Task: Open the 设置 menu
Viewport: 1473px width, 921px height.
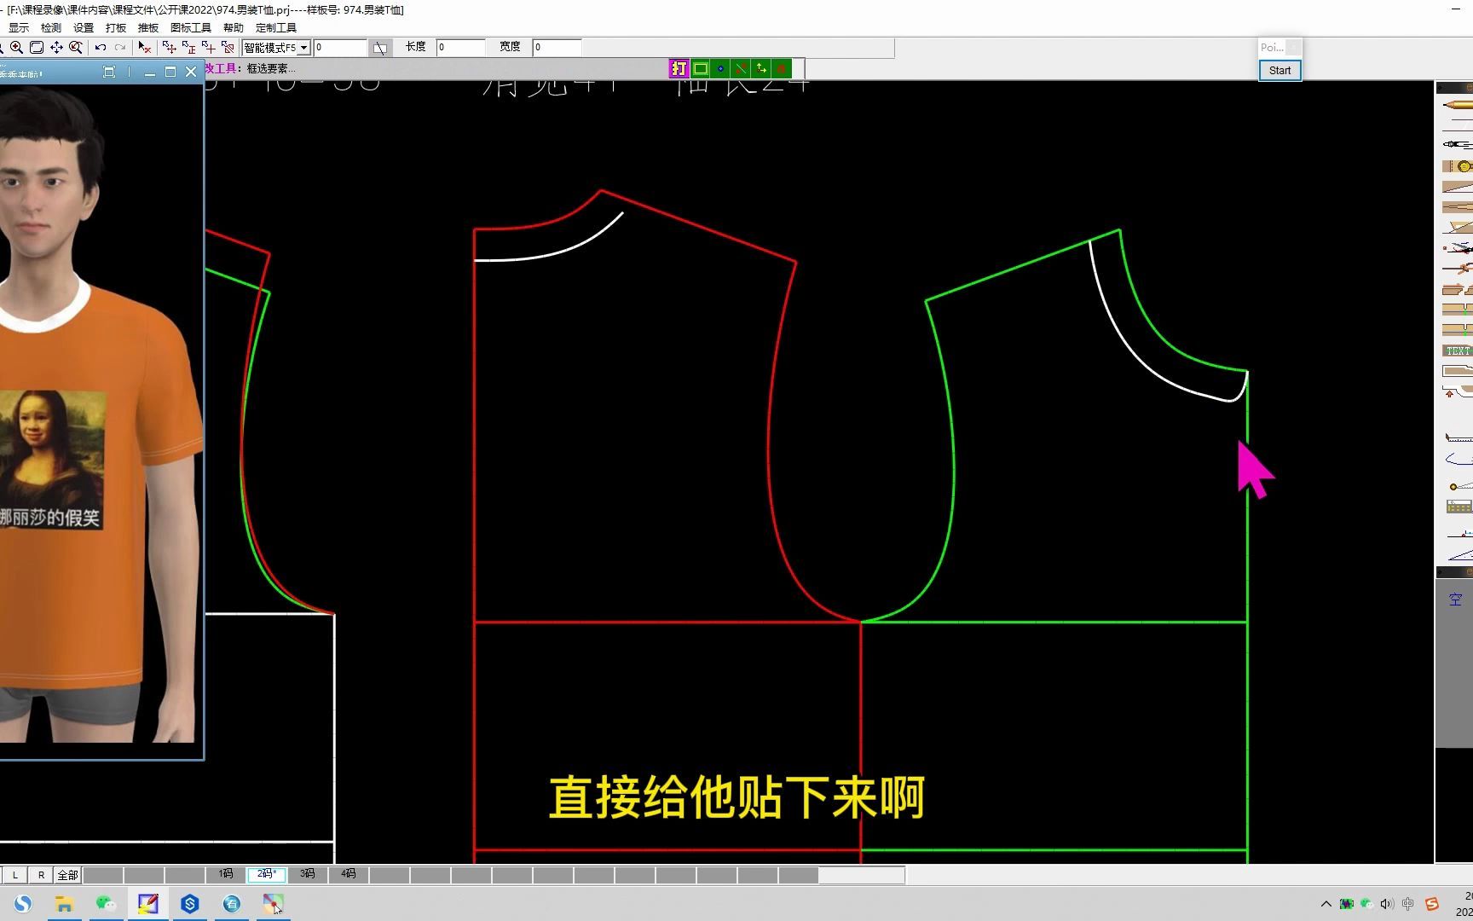Action: click(x=84, y=28)
